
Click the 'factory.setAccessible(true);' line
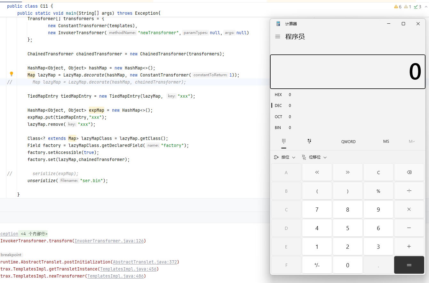(x=63, y=152)
